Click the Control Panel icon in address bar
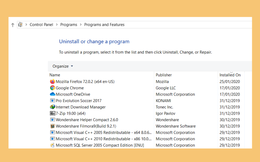This screenshot has width=260, height=162. [x=20, y=25]
